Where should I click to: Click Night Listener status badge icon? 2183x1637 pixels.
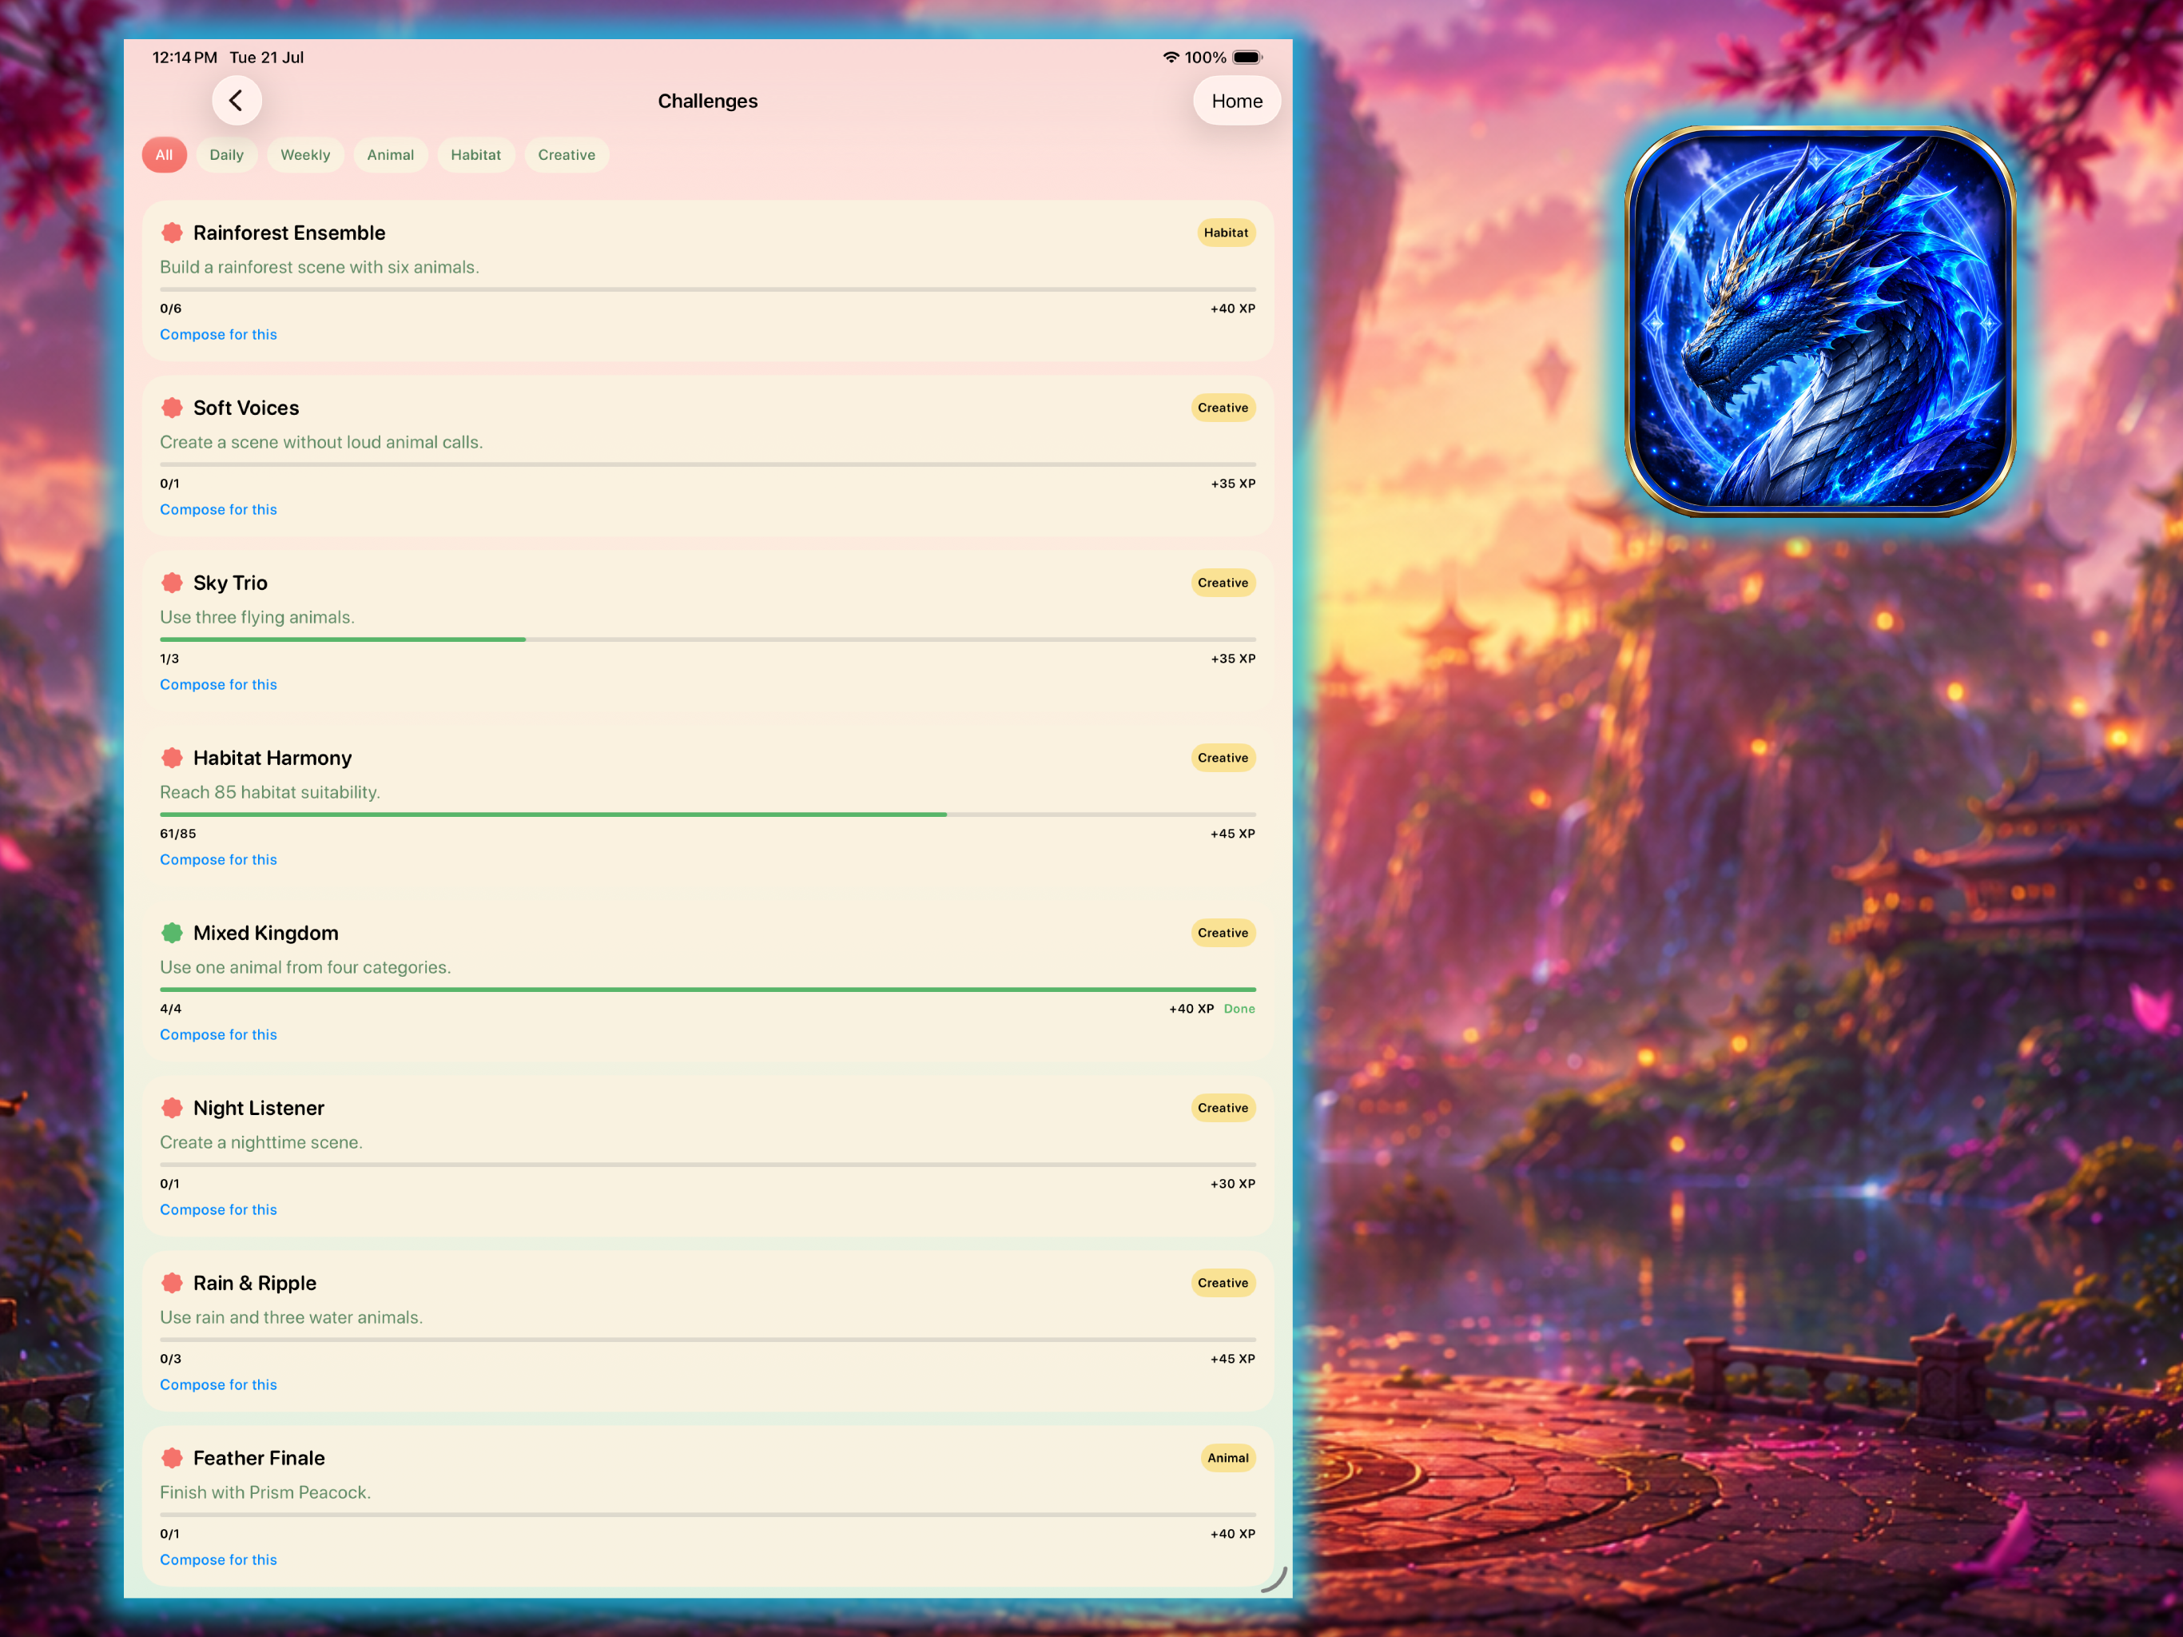(172, 1108)
